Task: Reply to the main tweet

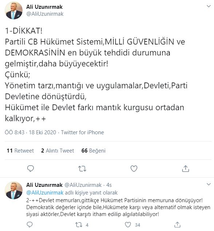Action: click(x=31, y=169)
